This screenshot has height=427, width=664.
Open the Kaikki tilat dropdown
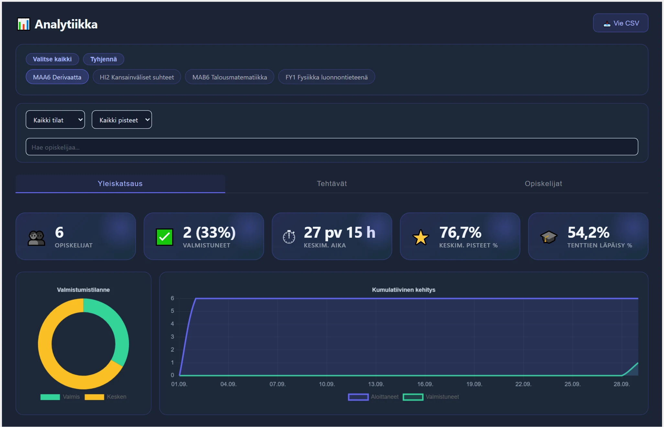55,120
